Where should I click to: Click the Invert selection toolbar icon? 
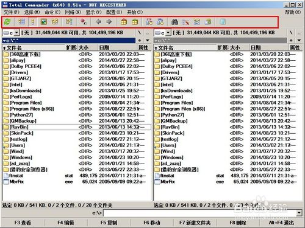click(x=69, y=22)
